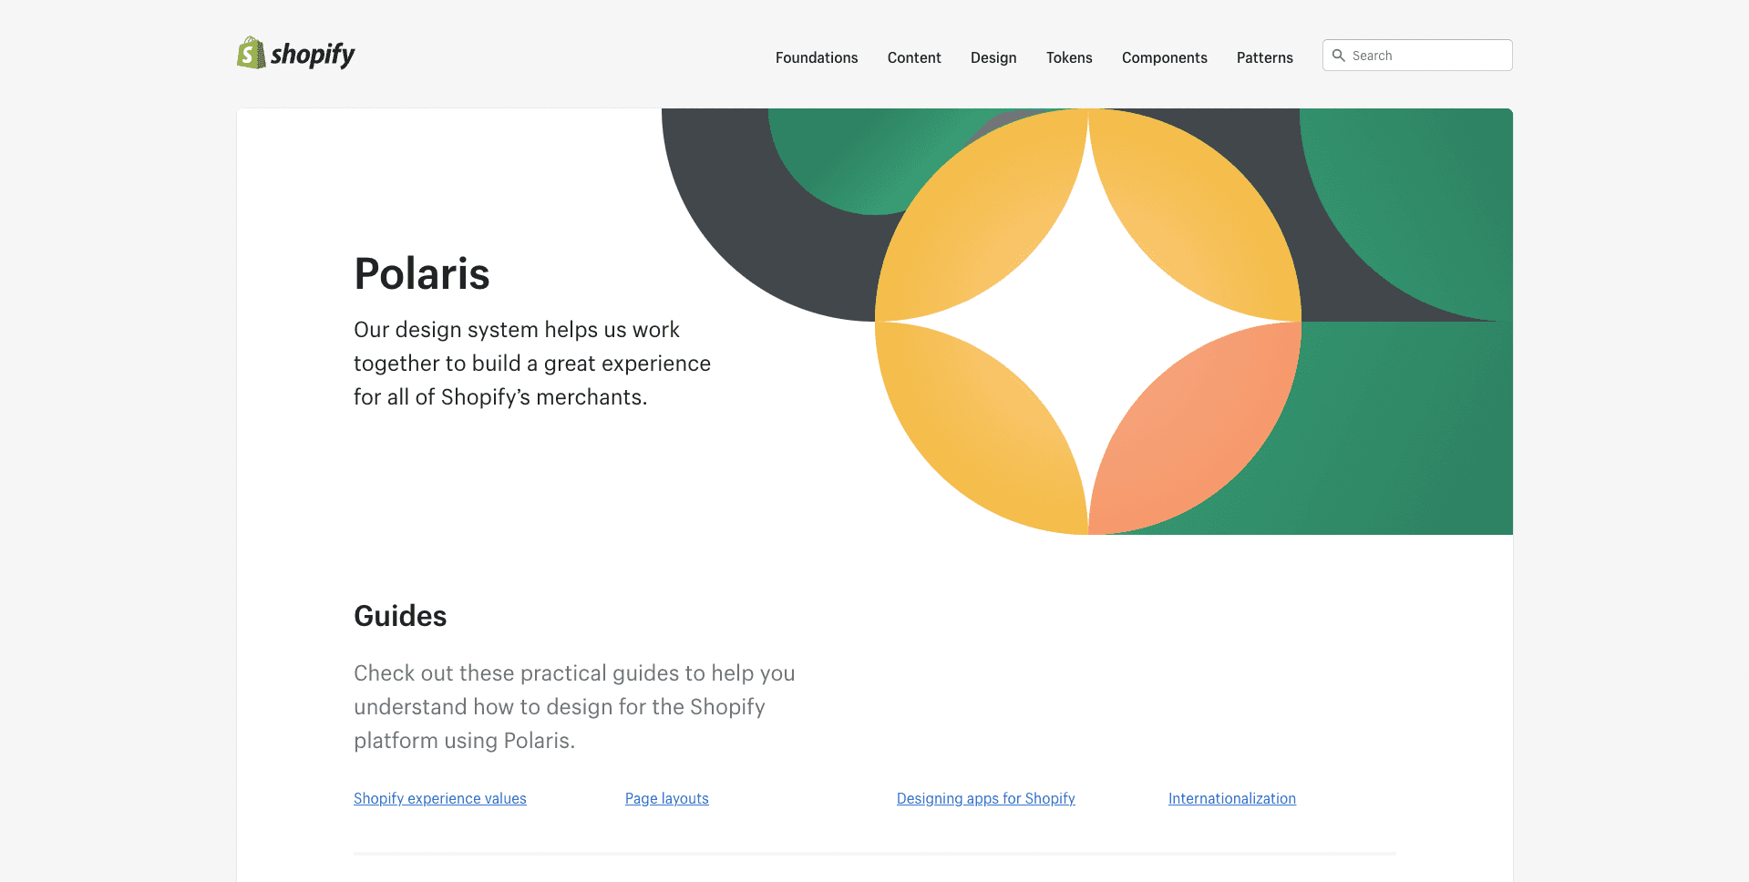Click the Polaris heading

[x=422, y=273]
